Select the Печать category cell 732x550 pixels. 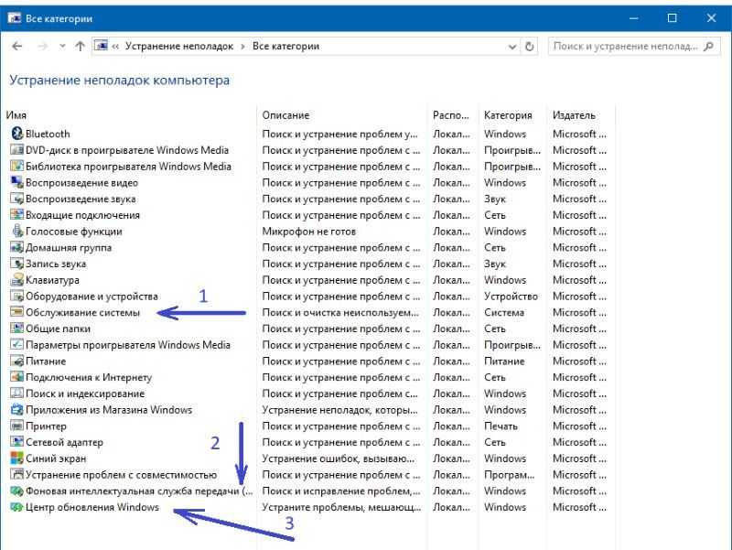tap(501, 426)
